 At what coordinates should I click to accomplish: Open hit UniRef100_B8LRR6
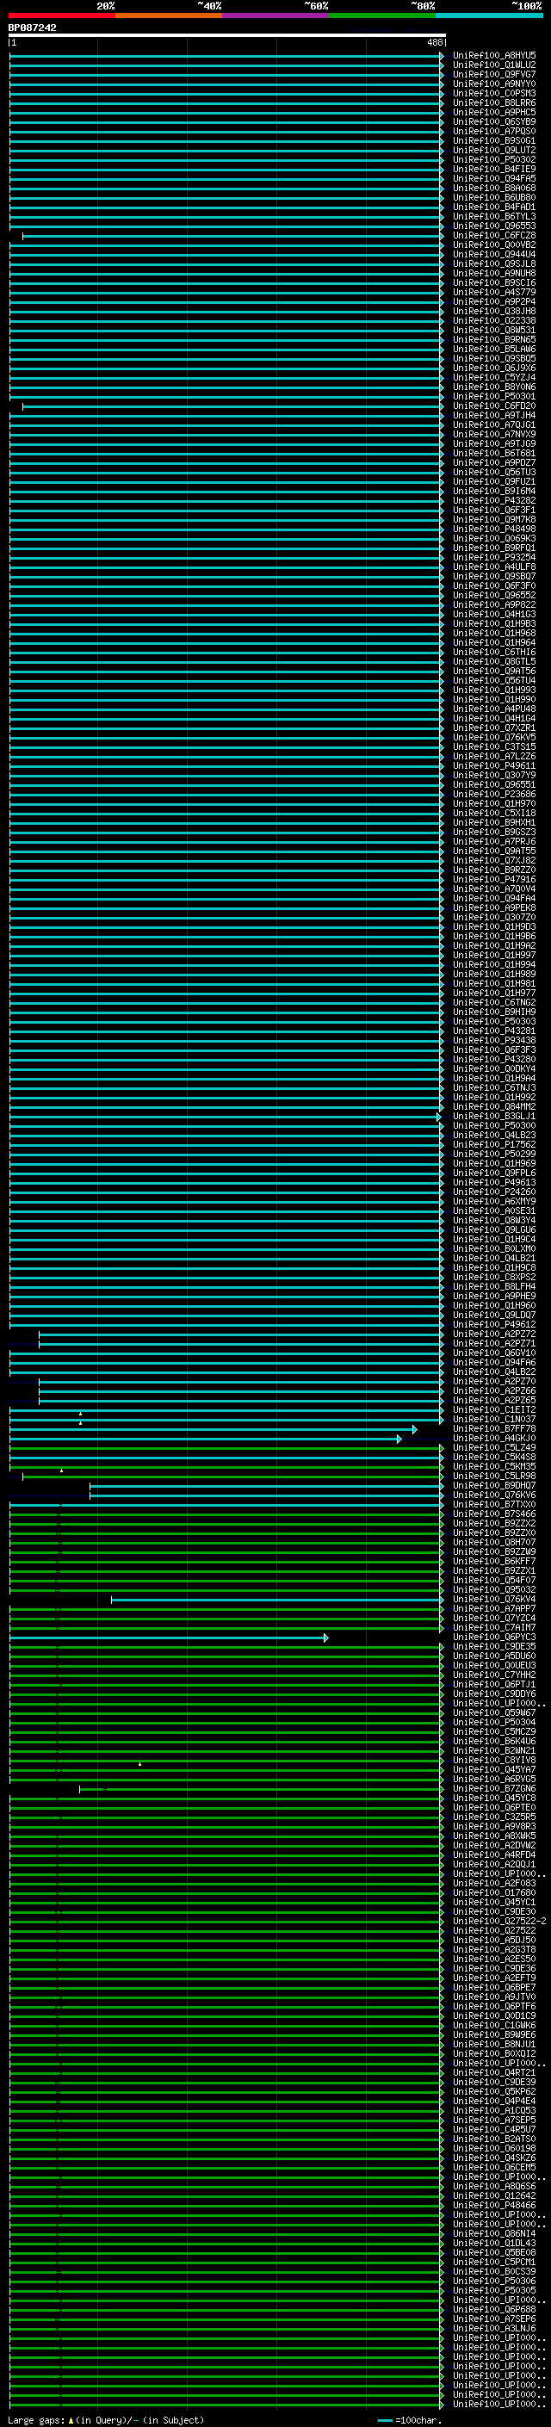click(x=494, y=102)
